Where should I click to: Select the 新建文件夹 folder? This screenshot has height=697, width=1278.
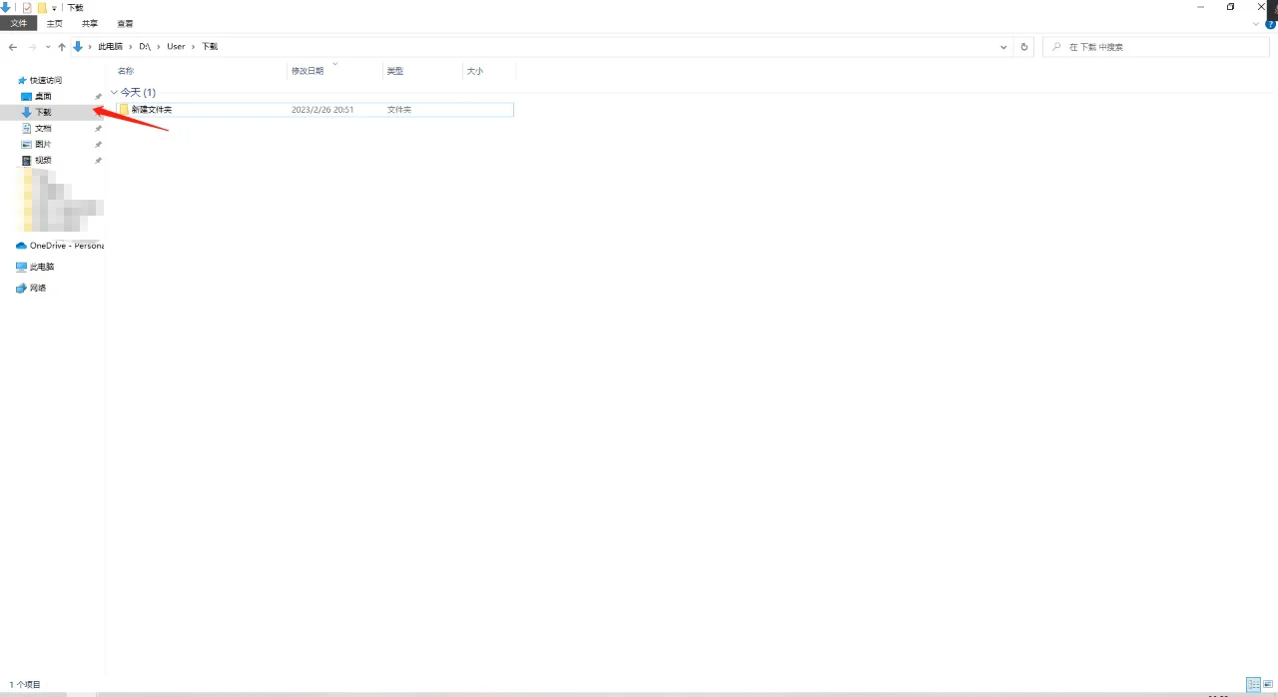coord(314,110)
